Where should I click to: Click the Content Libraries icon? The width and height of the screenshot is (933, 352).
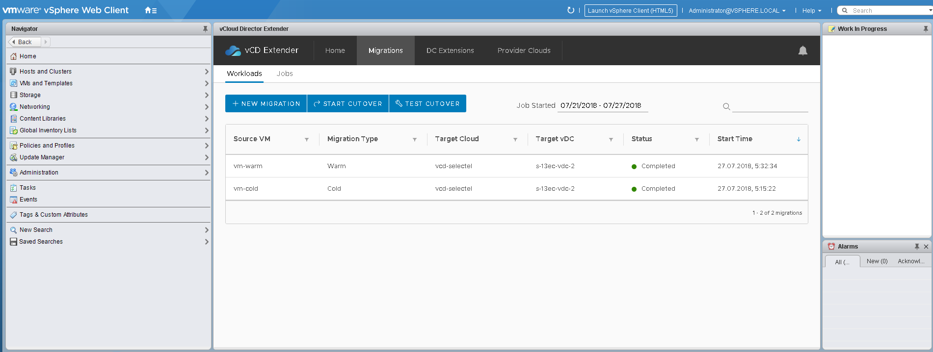pyautogui.click(x=13, y=119)
